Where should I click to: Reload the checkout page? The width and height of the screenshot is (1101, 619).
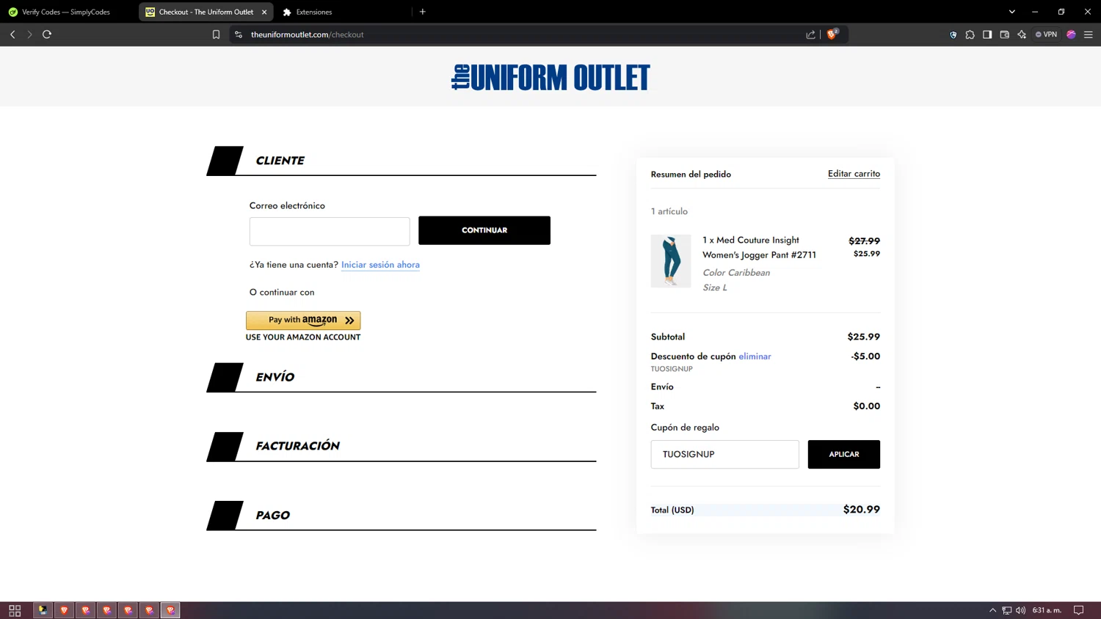pyautogui.click(x=47, y=34)
